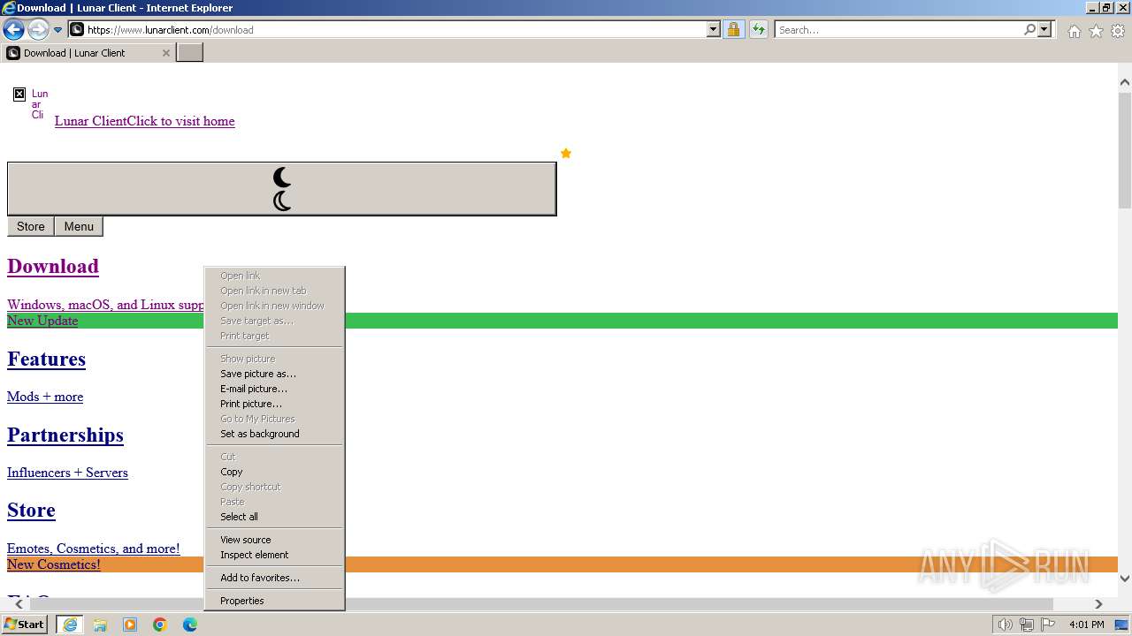Click the Search box
Viewport: 1132px width, 636px height.
[898, 30]
